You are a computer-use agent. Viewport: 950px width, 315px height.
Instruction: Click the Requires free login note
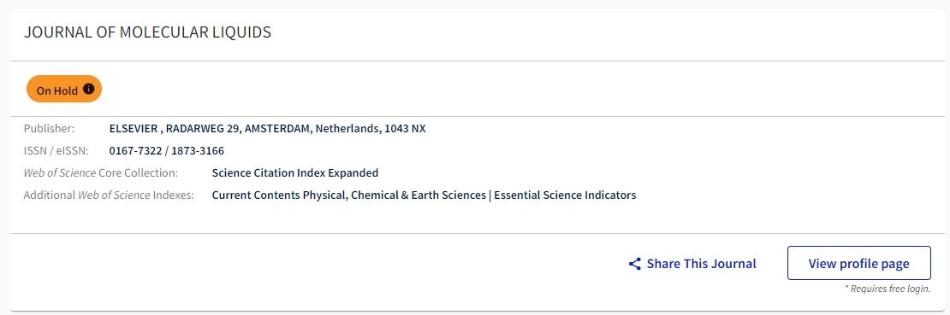[x=888, y=289]
